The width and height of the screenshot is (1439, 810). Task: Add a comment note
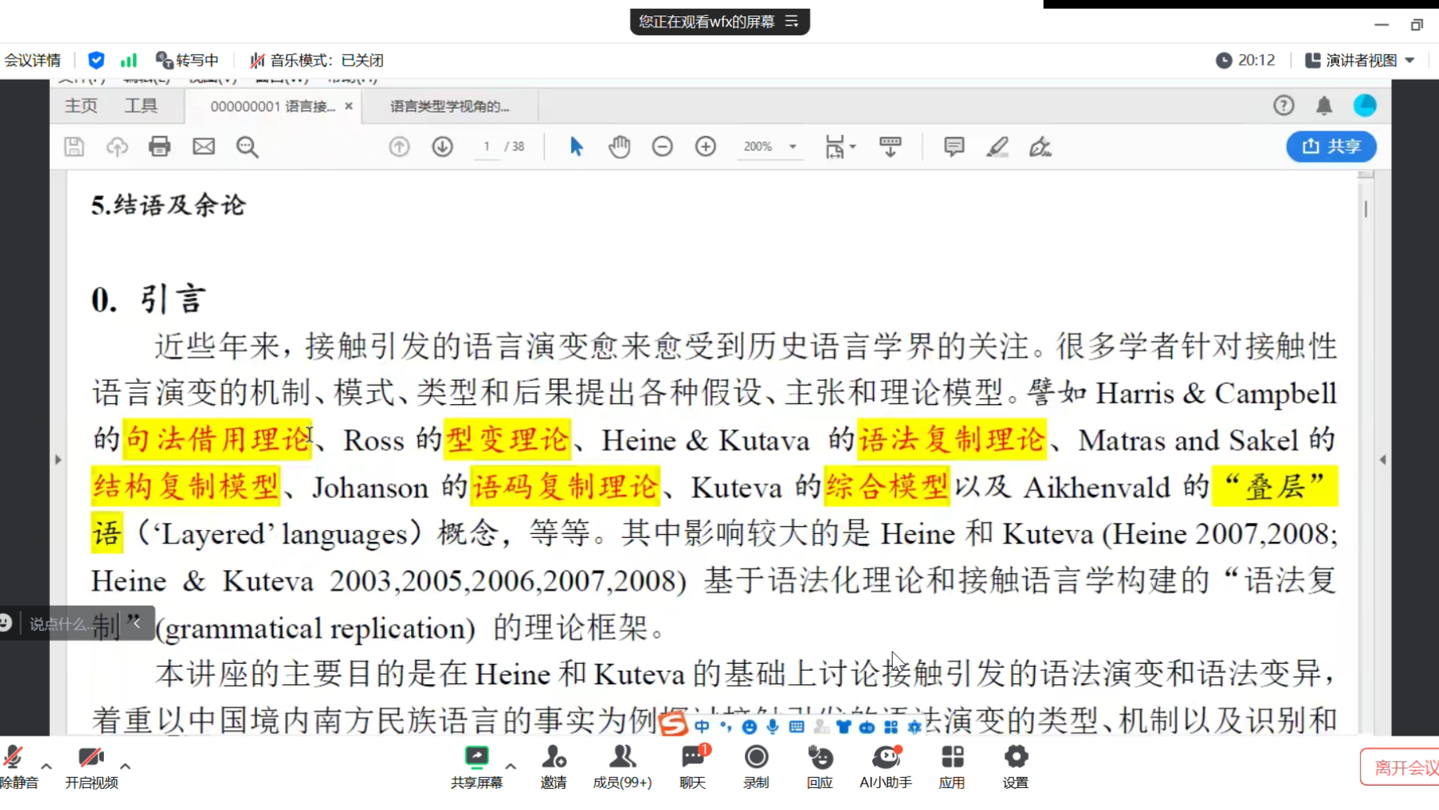pos(954,146)
